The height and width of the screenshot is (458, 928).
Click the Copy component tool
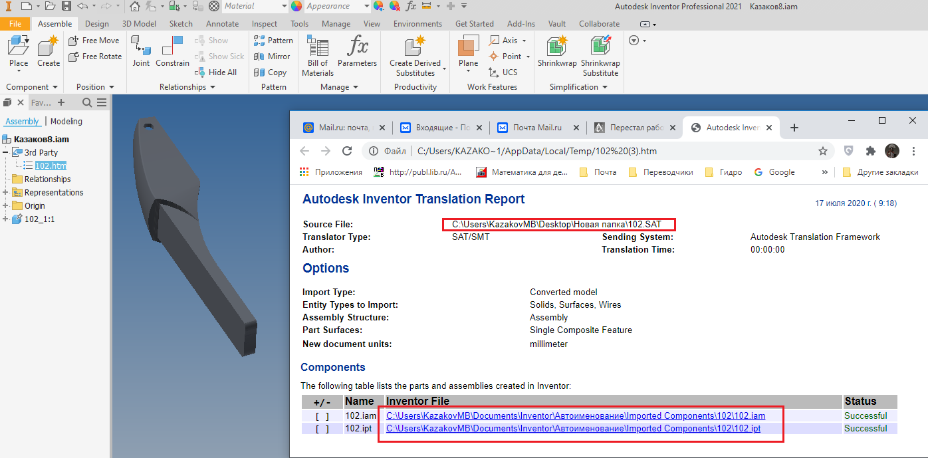271,72
